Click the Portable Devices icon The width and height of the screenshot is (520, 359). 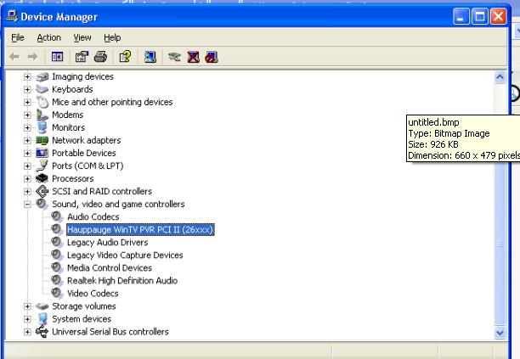click(x=42, y=153)
